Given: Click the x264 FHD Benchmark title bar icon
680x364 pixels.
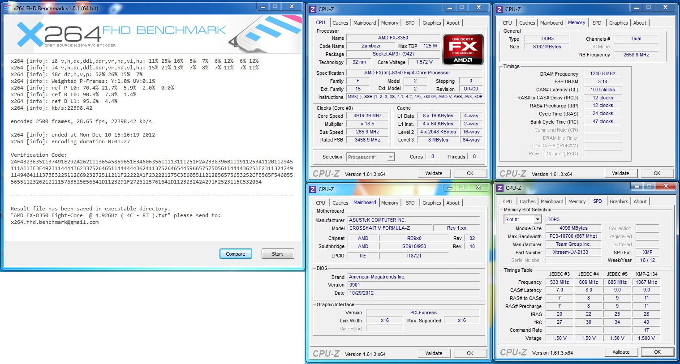Looking at the screenshot, I should point(7,8).
